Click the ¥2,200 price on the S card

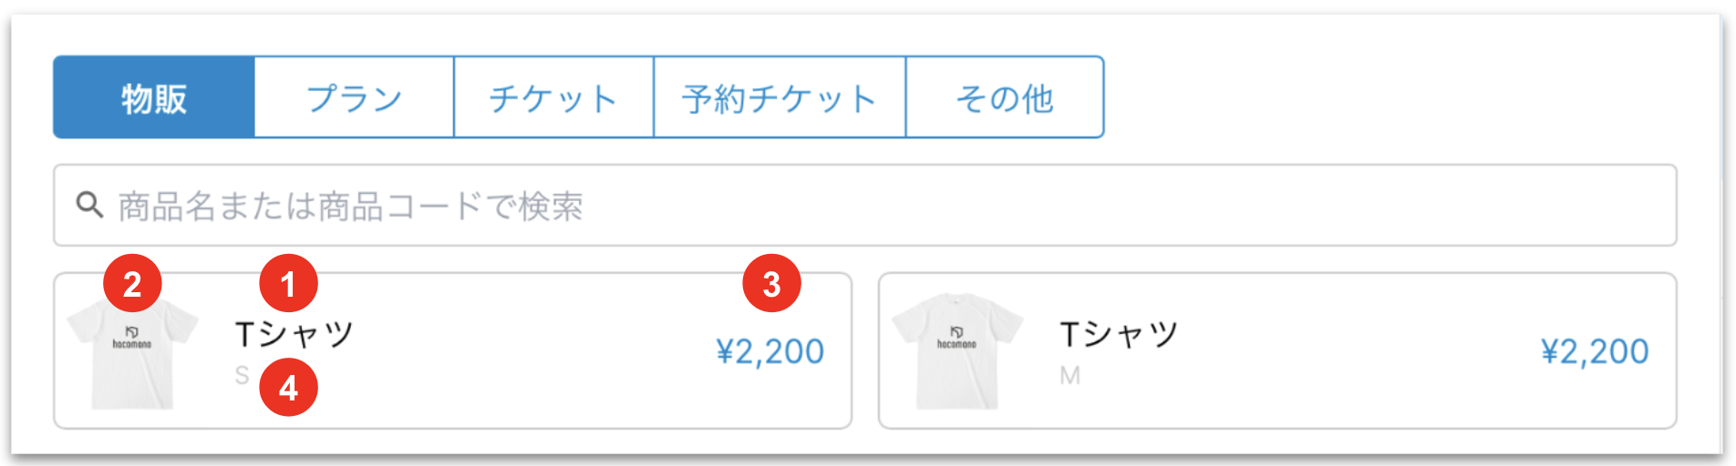(770, 351)
